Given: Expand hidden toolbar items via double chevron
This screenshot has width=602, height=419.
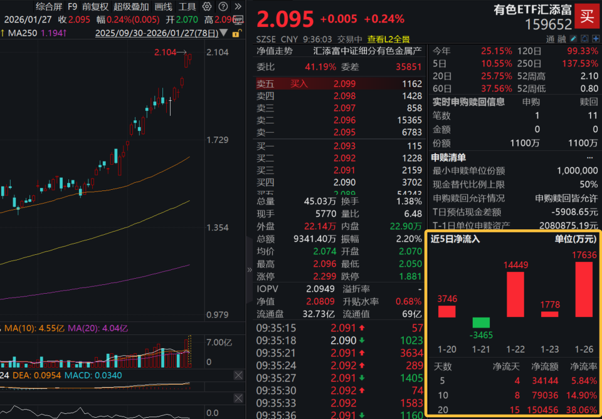Looking at the screenshot, I should [x=238, y=6].
